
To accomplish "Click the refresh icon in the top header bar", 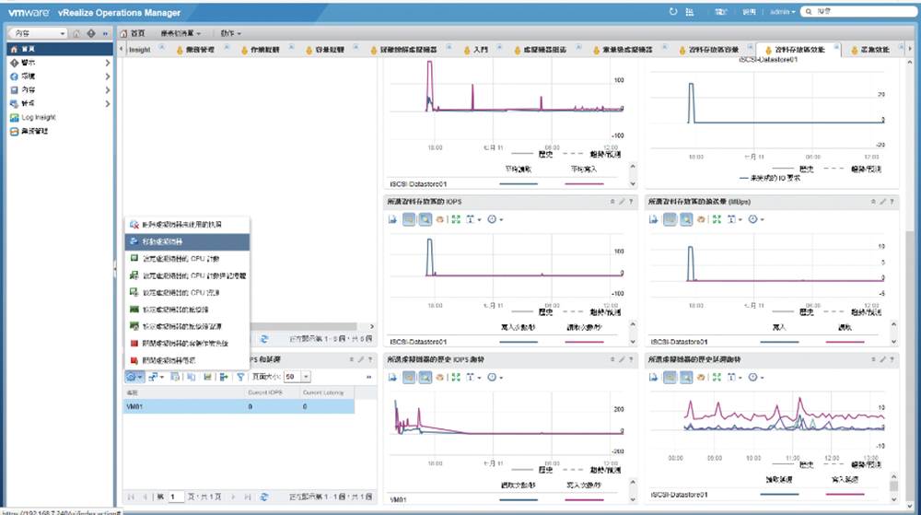I will [673, 12].
